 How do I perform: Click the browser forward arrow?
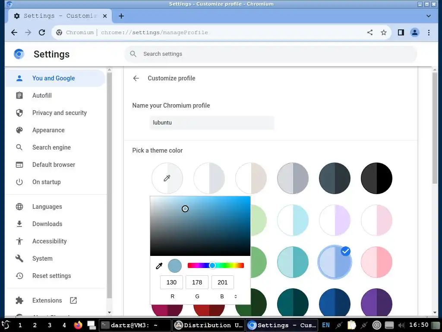pos(28,32)
